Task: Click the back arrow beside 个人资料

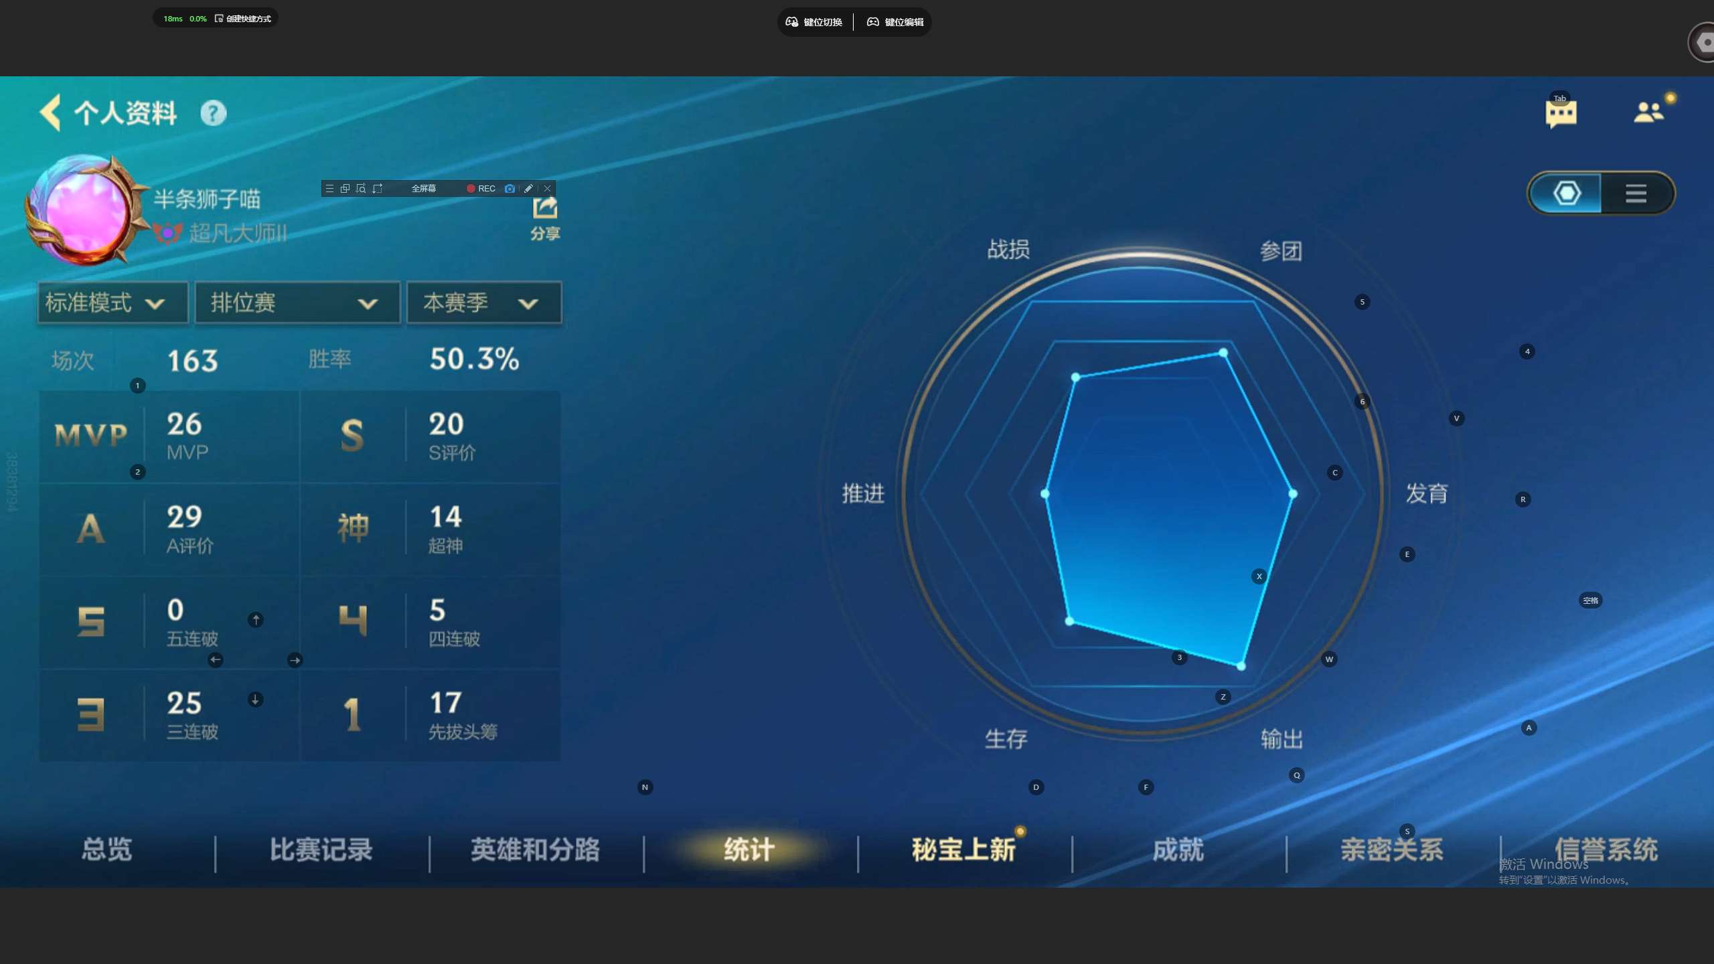Action: pyautogui.click(x=51, y=112)
